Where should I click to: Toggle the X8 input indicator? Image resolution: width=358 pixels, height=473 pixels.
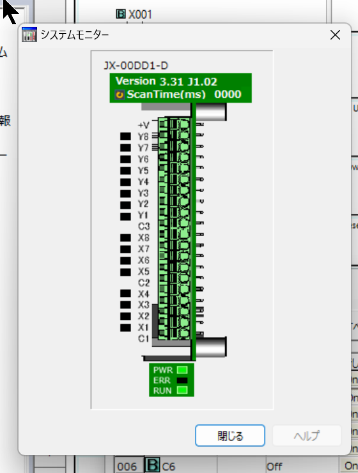point(125,237)
